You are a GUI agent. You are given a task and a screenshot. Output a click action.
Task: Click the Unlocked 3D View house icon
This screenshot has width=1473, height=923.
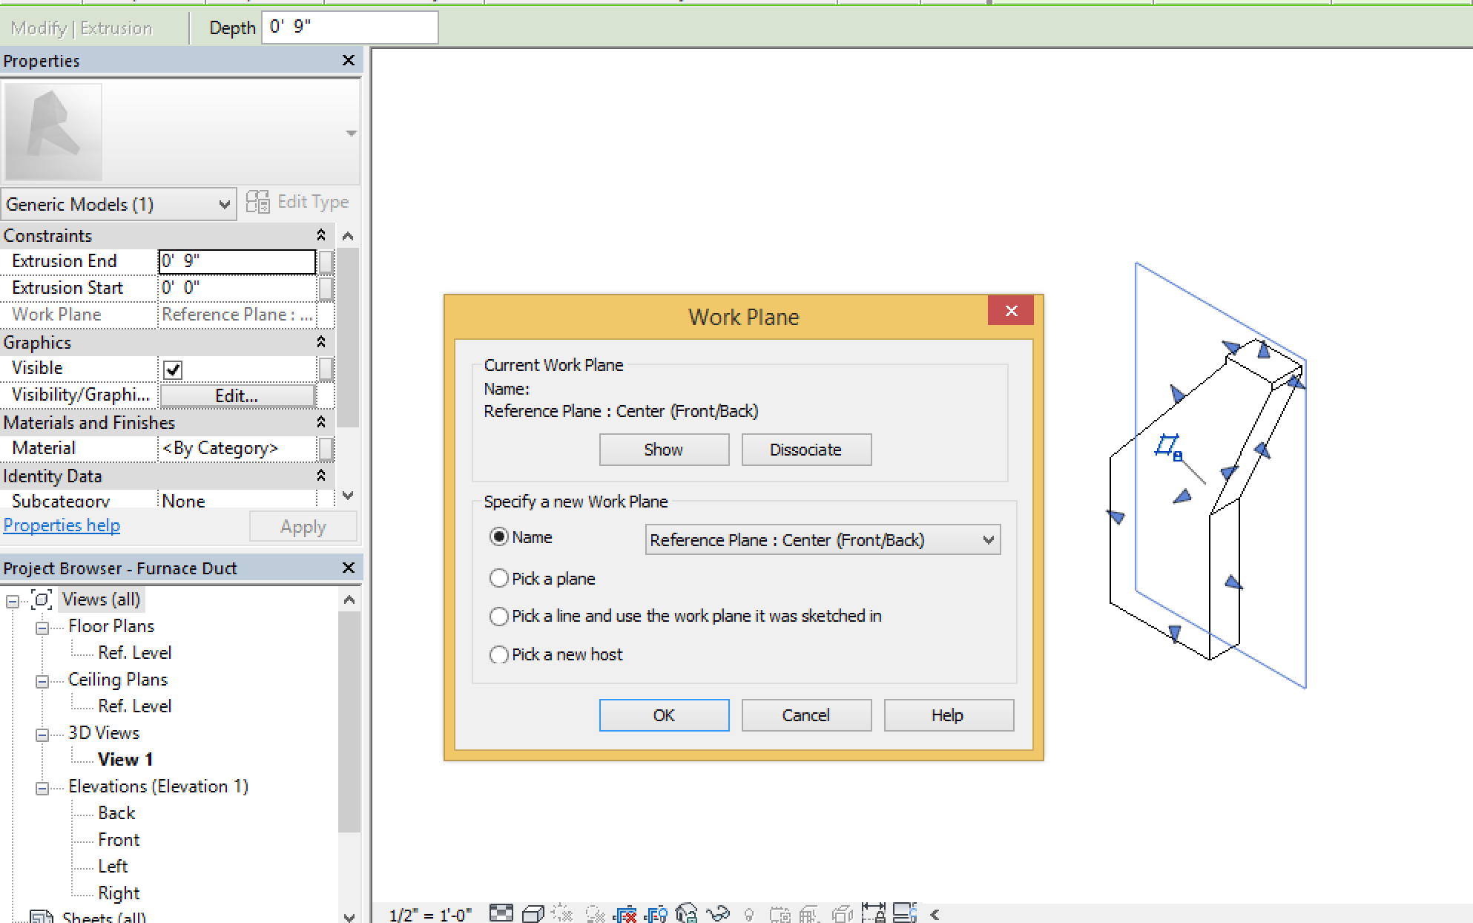(x=687, y=913)
